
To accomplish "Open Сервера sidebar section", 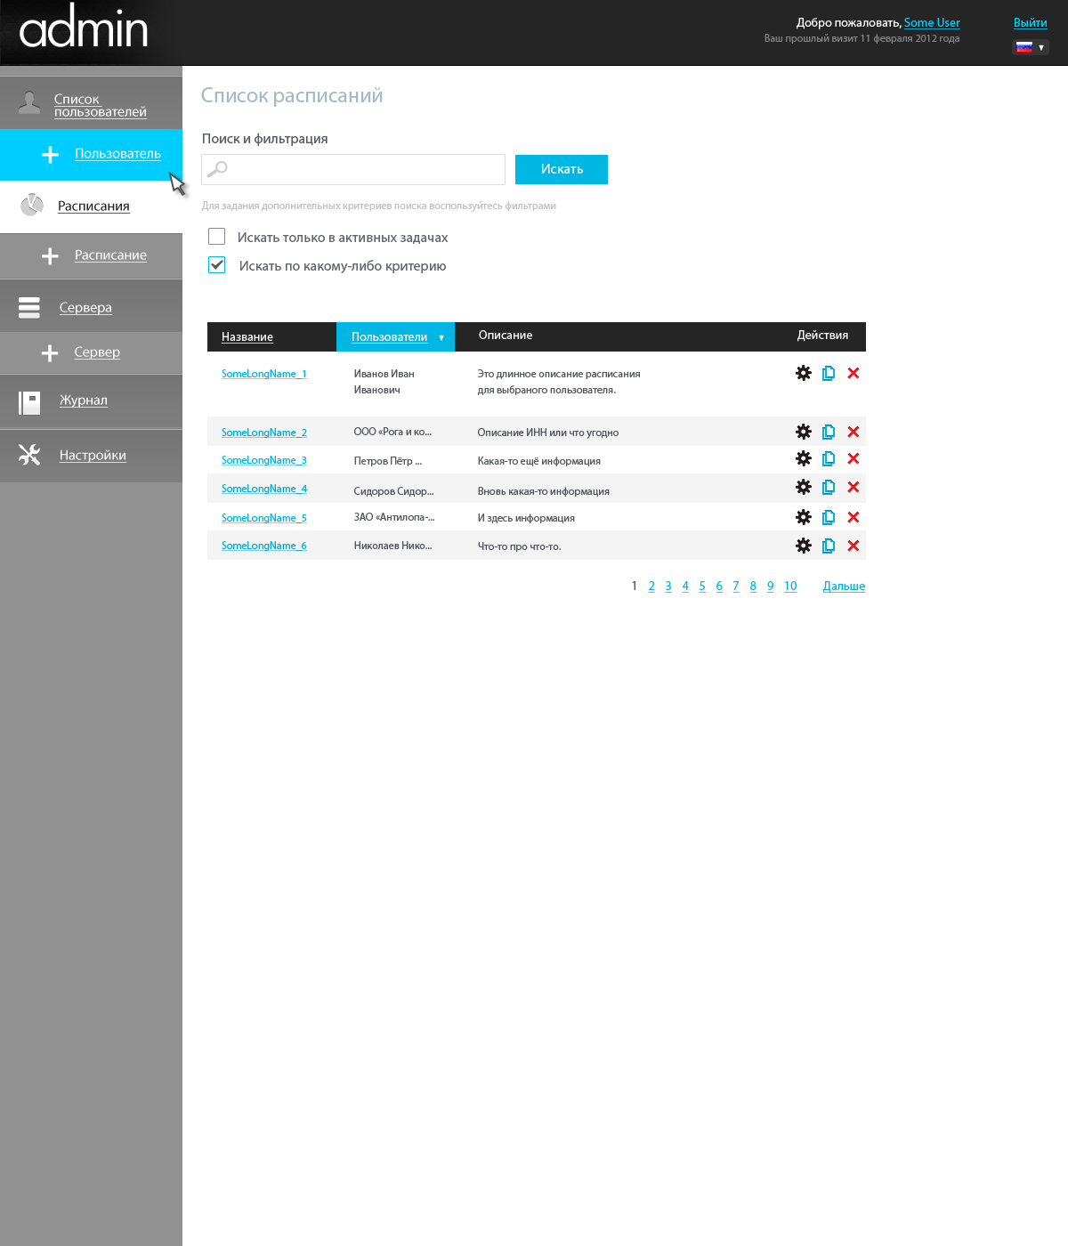I will 85,307.
